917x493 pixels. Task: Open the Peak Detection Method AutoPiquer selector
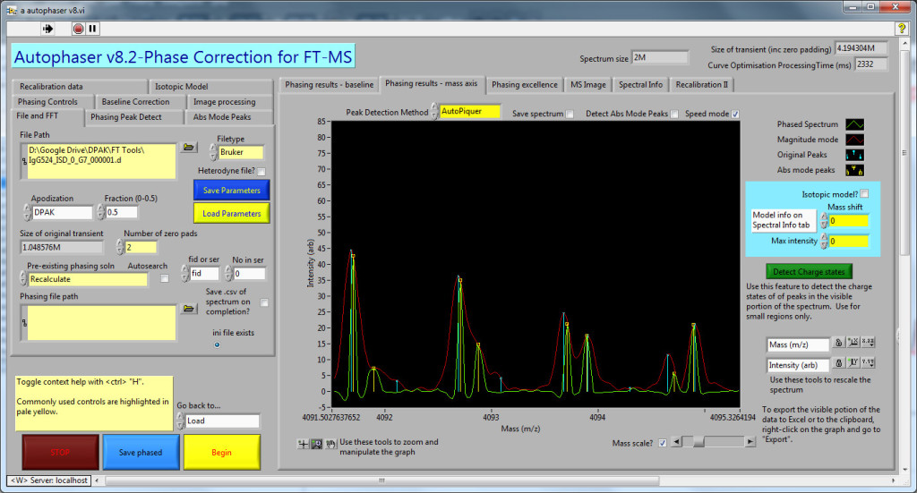click(x=469, y=111)
